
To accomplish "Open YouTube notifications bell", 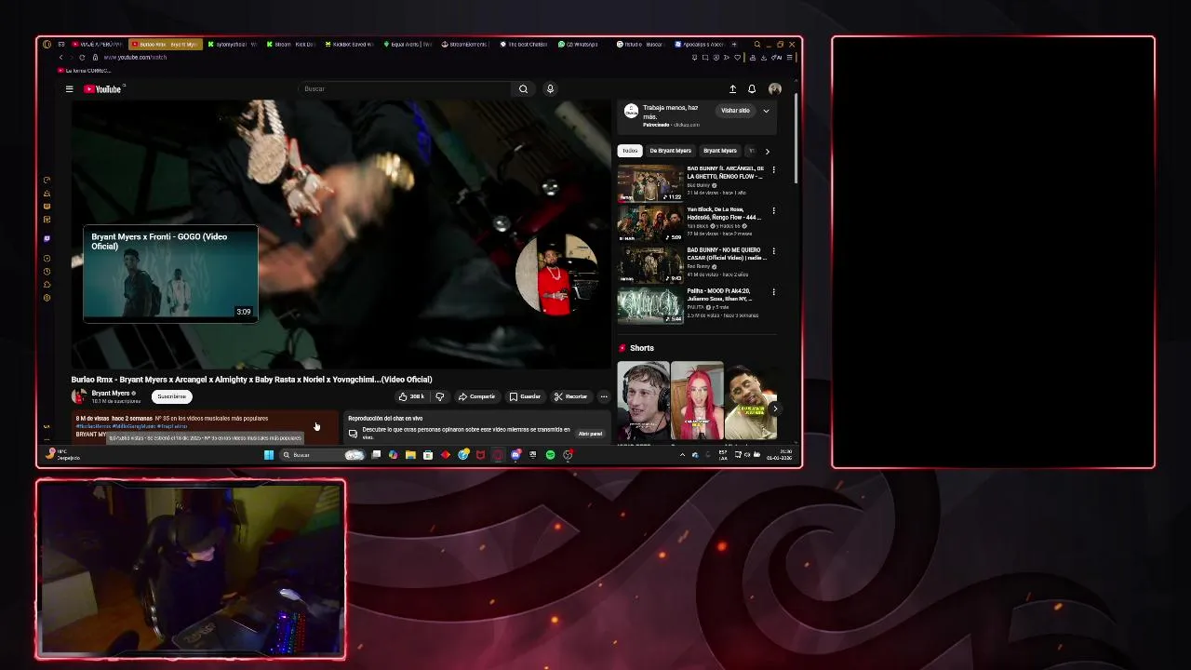I will (752, 89).
